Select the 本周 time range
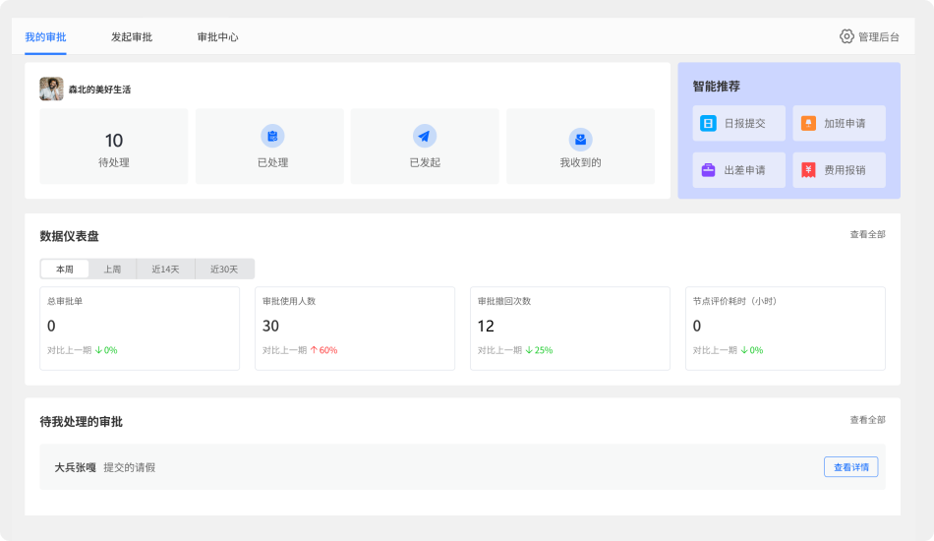 click(65, 270)
